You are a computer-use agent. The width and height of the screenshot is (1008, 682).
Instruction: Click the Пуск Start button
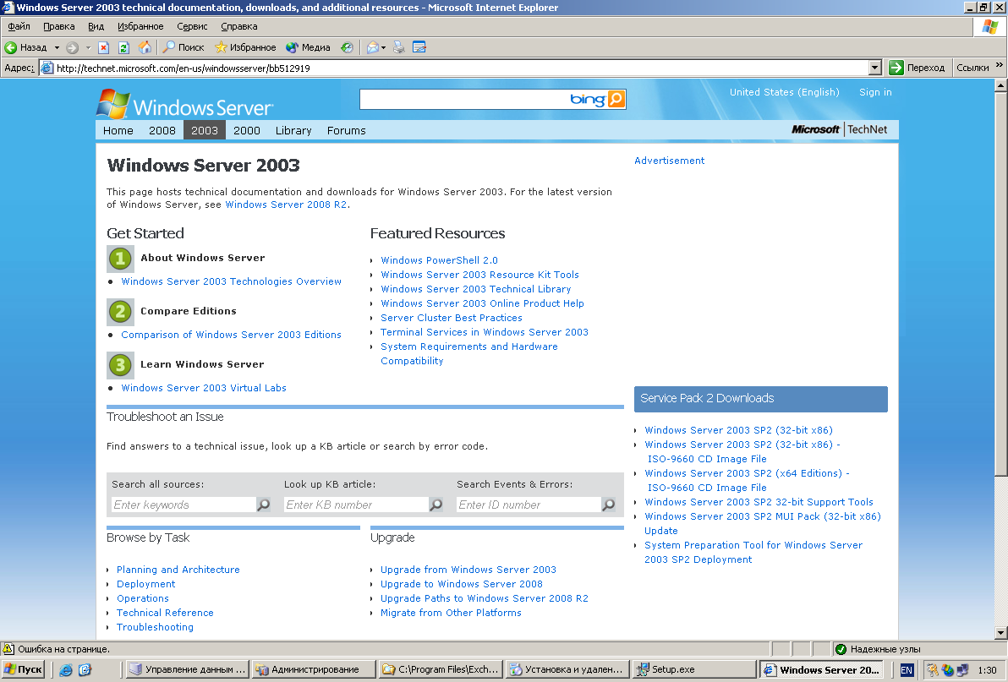[23, 670]
